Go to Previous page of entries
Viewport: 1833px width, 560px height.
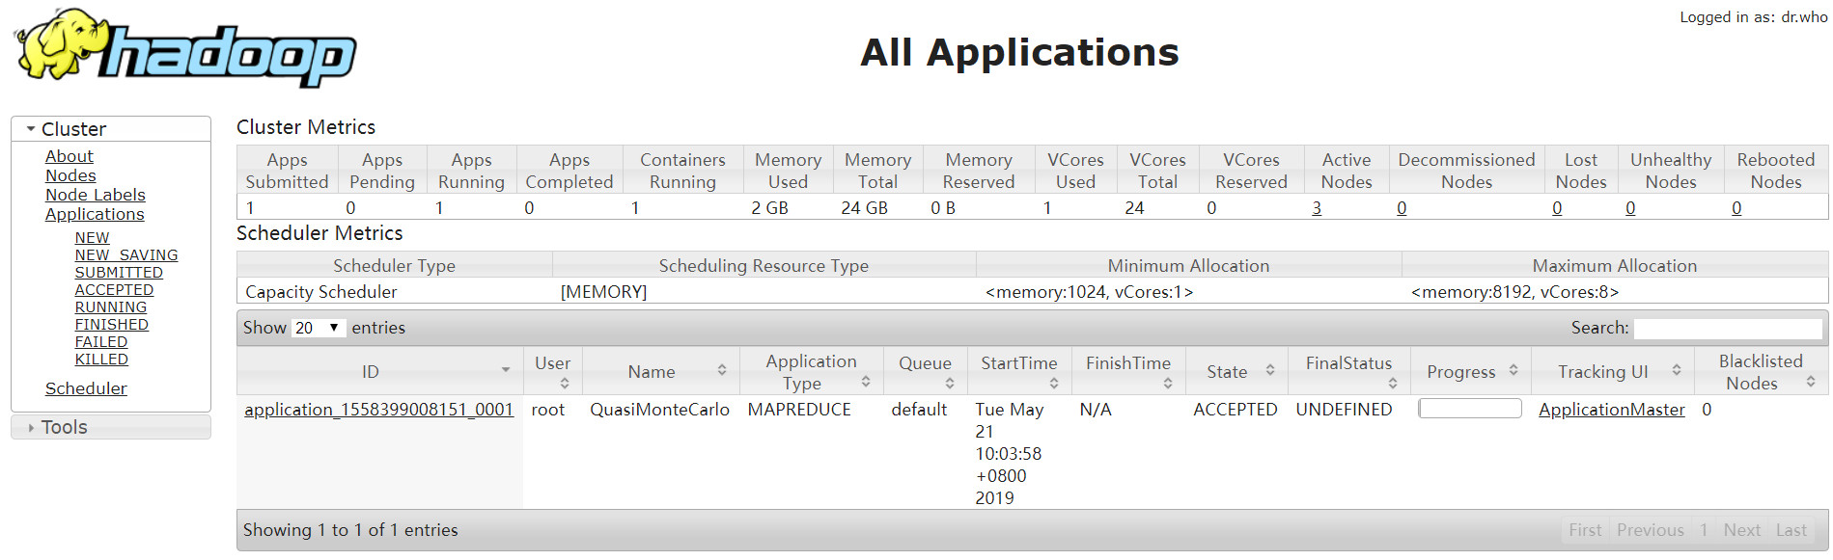pos(1650,530)
